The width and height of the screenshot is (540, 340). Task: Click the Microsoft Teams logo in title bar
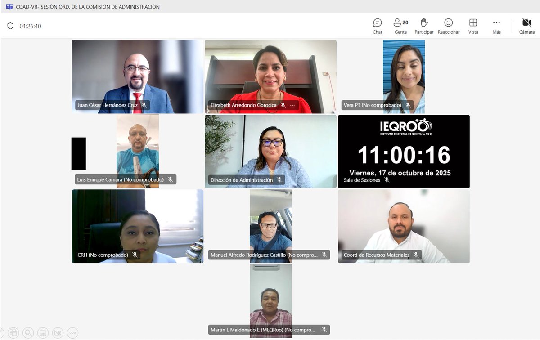(x=9, y=7)
